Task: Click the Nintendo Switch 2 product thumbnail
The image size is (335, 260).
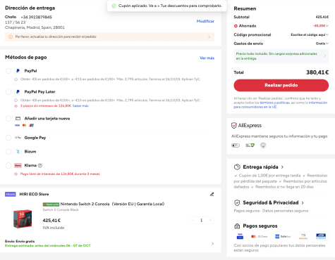Action: click(23, 219)
